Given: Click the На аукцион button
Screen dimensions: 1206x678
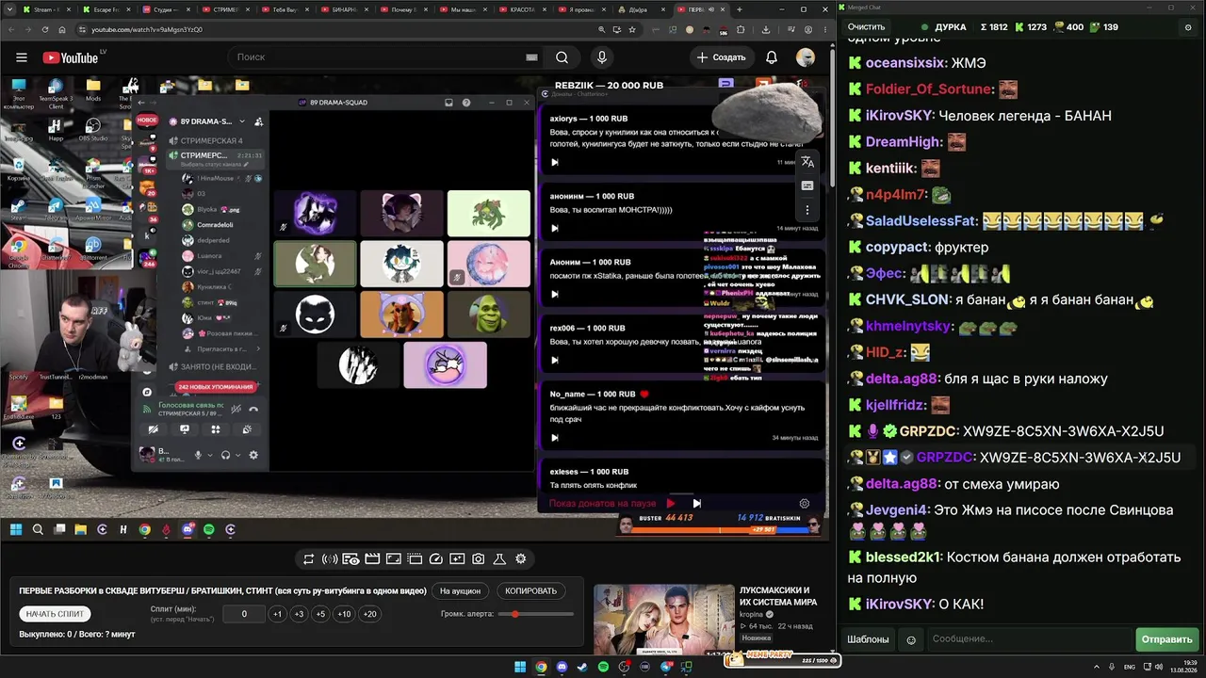Looking at the screenshot, I should point(460,591).
